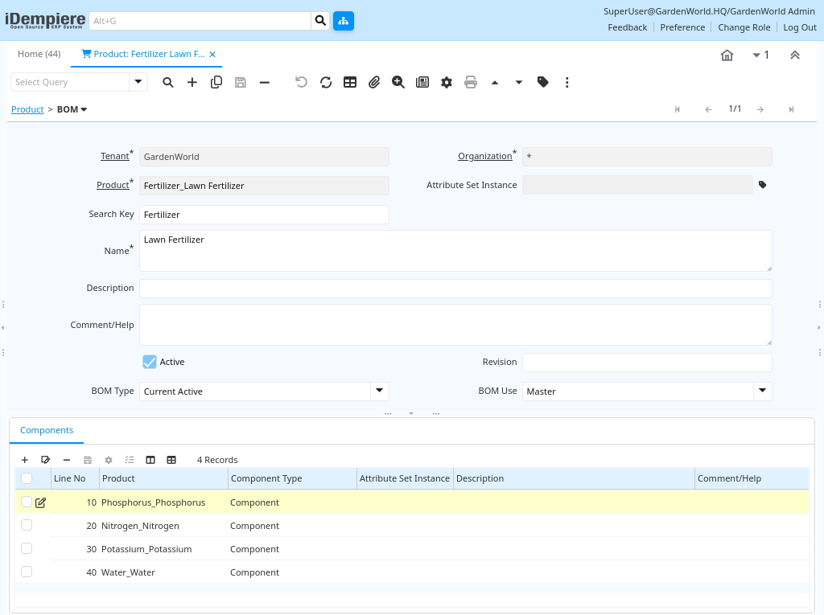Go to next record arrow
The width and height of the screenshot is (824, 615).
coord(760,109)
